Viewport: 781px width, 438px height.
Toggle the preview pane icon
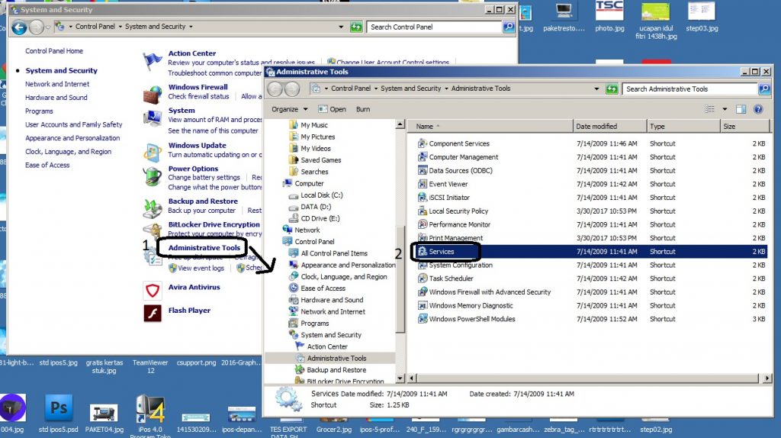pyautogui.click(x=741, y=109)
